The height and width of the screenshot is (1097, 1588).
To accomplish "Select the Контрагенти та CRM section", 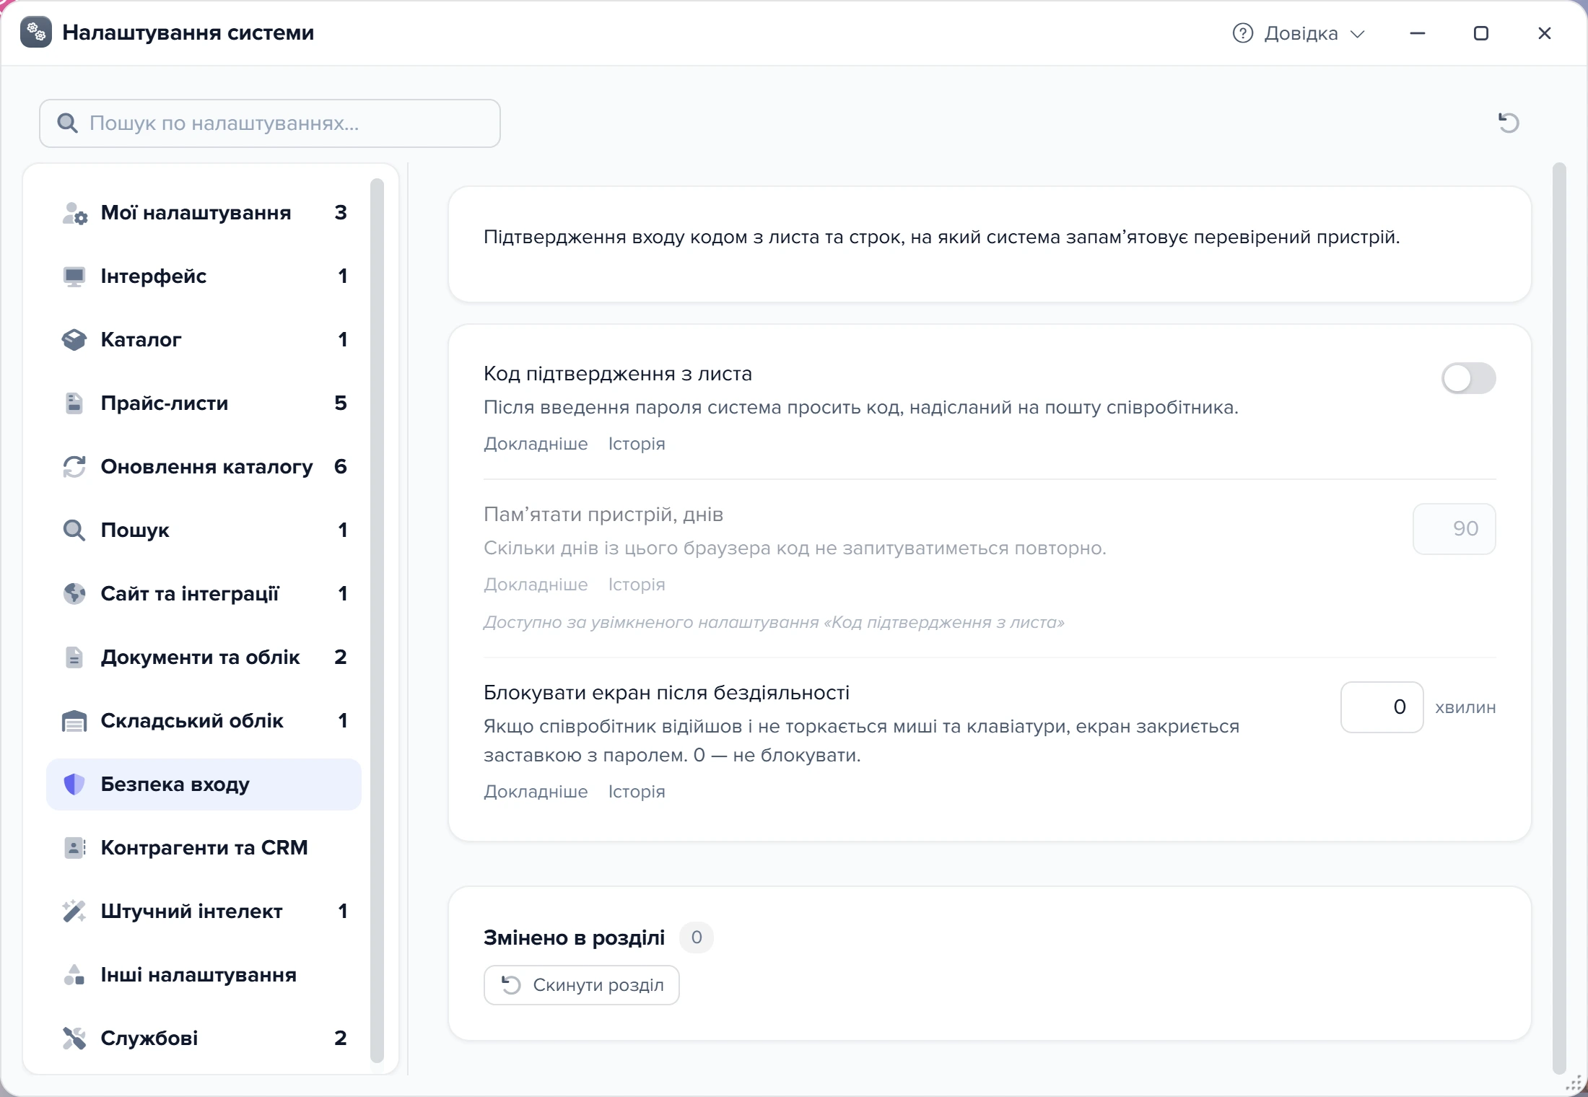I will (204, 848).
